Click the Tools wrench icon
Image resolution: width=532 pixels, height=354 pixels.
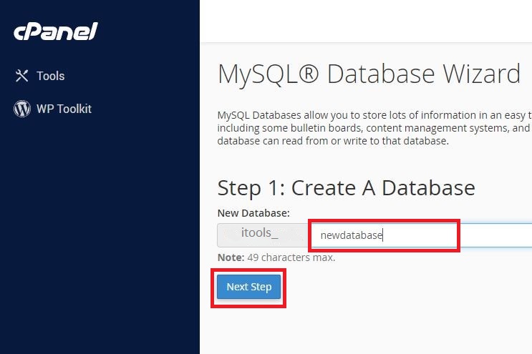(21, 76)
